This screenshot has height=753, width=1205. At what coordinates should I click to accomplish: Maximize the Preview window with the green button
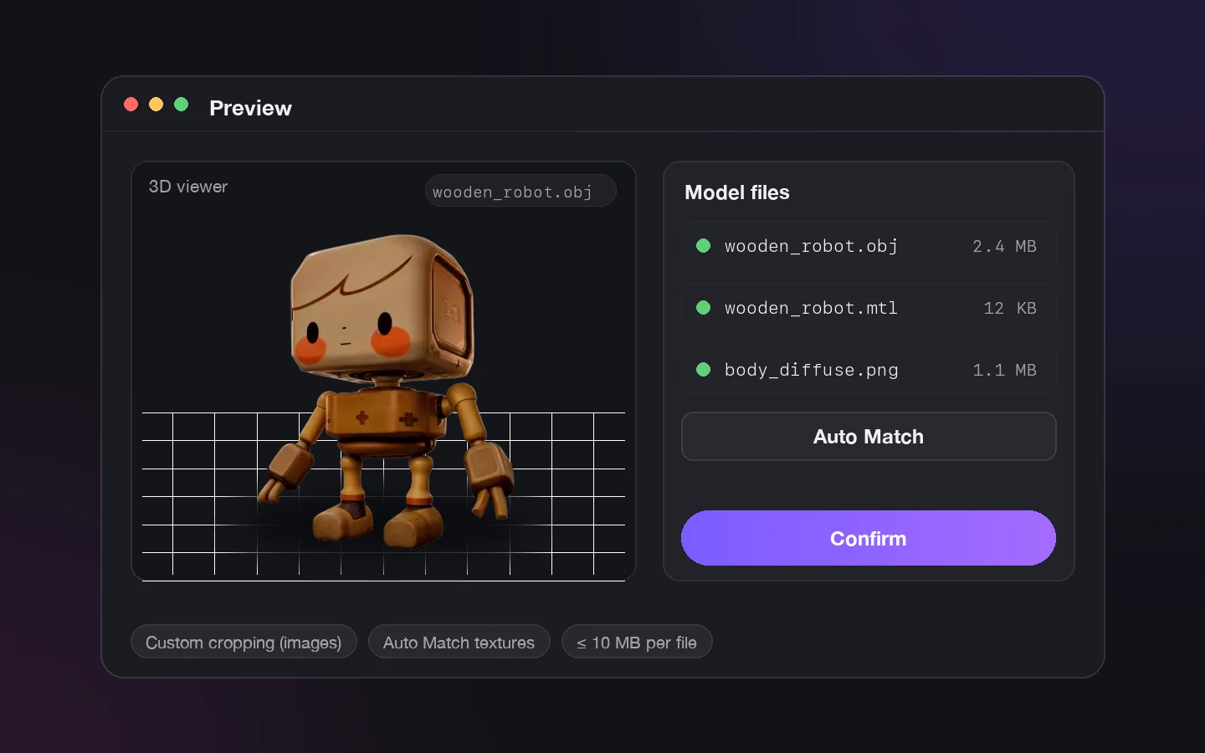[x=181, y=105]
